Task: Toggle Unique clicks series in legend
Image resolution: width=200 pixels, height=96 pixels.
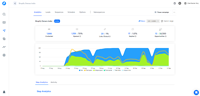Action: 126,70
